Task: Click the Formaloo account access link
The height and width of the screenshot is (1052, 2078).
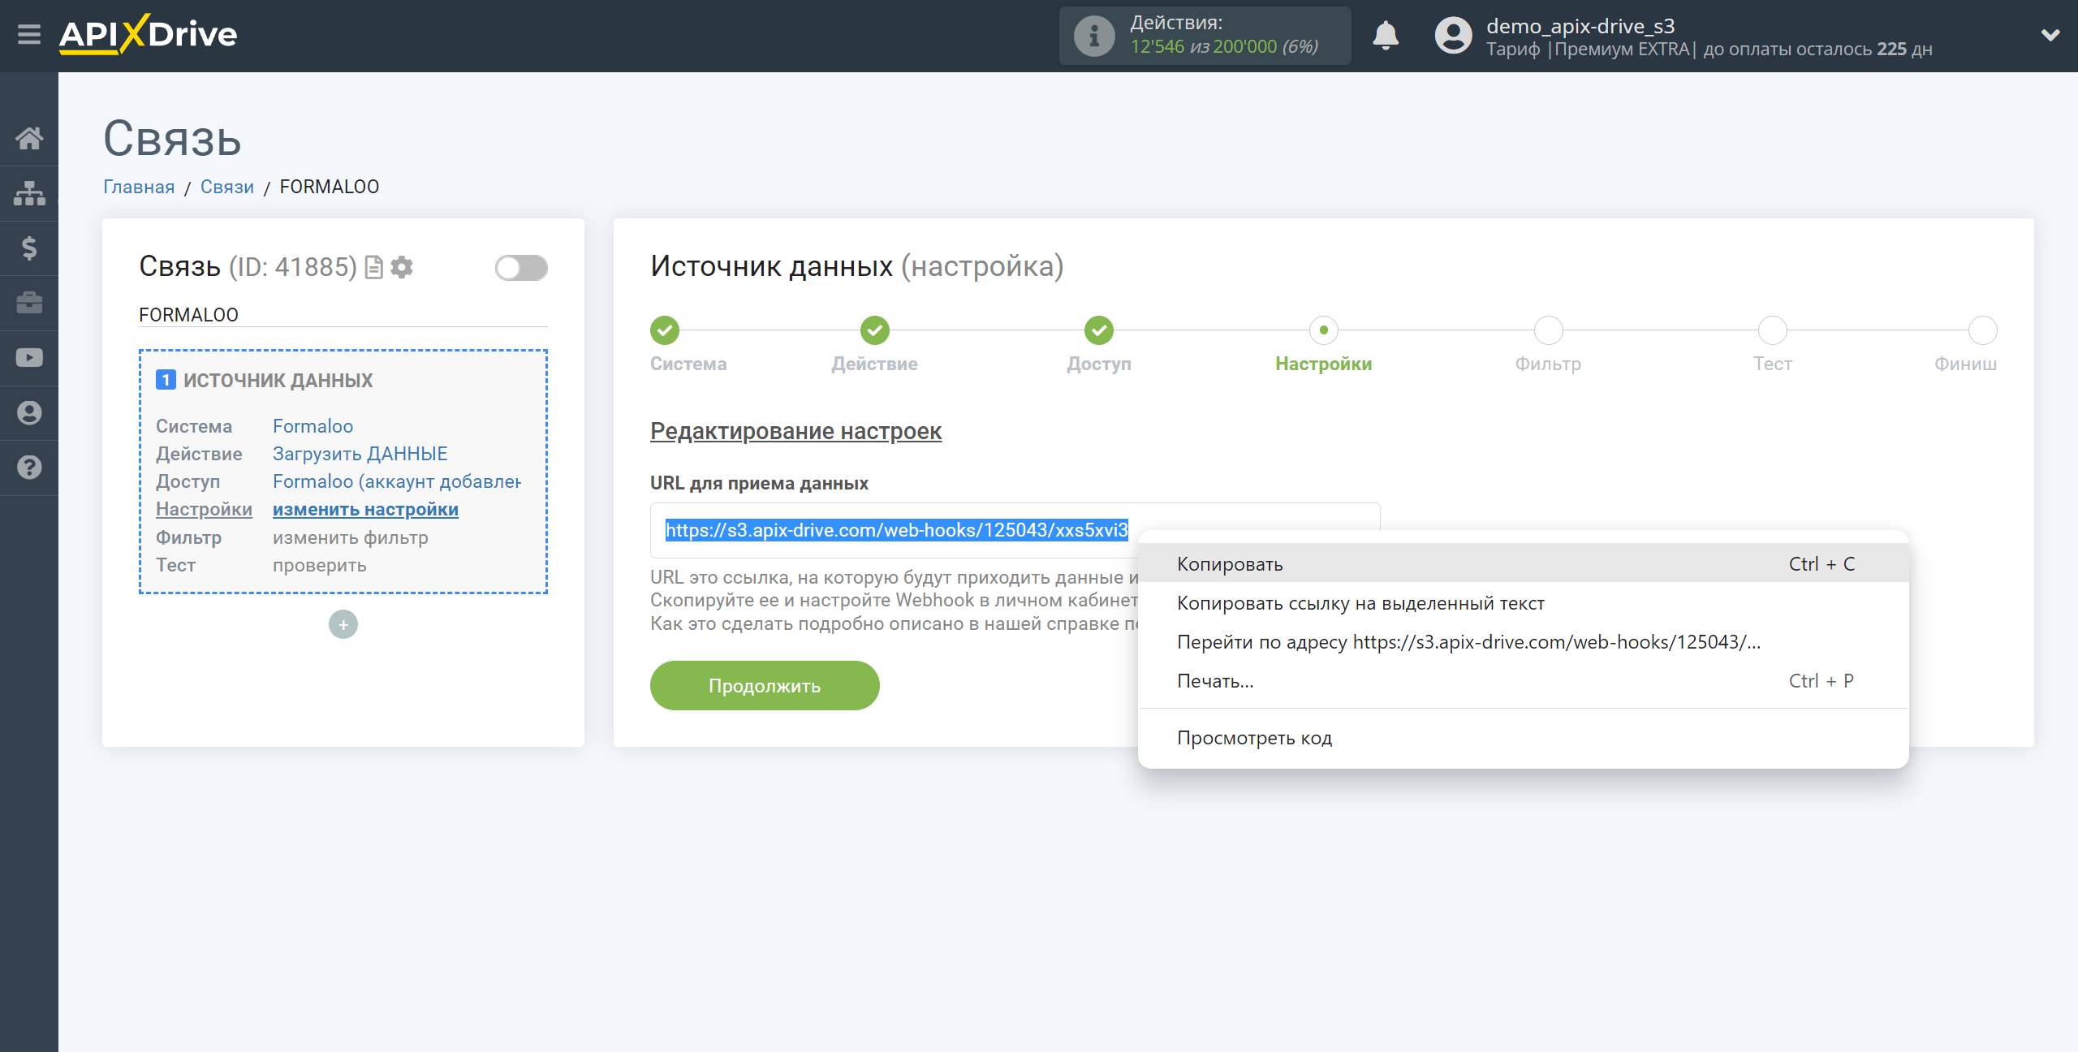Action: pyautogui.click(x=397, y=481)
